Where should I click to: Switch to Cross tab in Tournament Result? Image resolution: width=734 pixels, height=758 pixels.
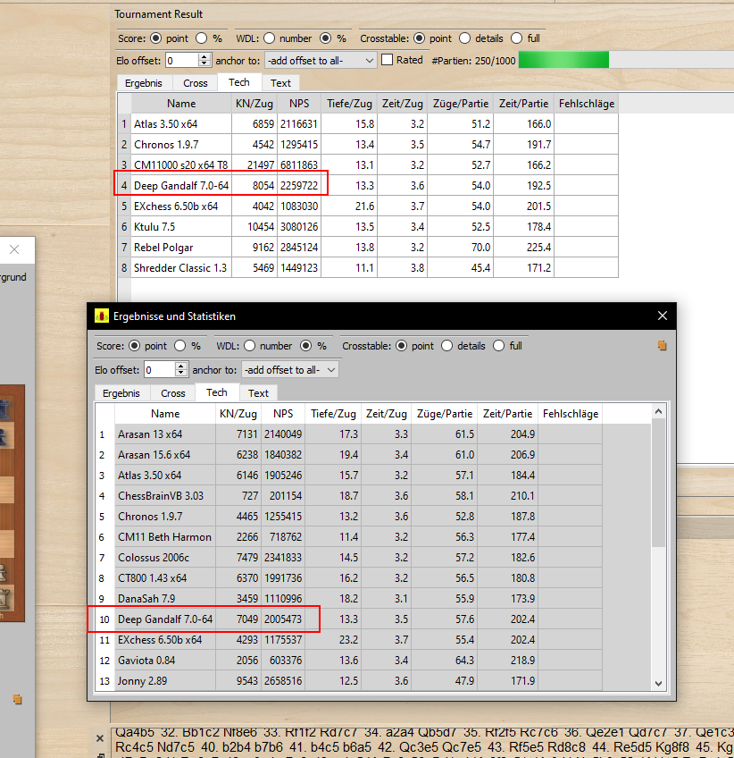[196, 83]
